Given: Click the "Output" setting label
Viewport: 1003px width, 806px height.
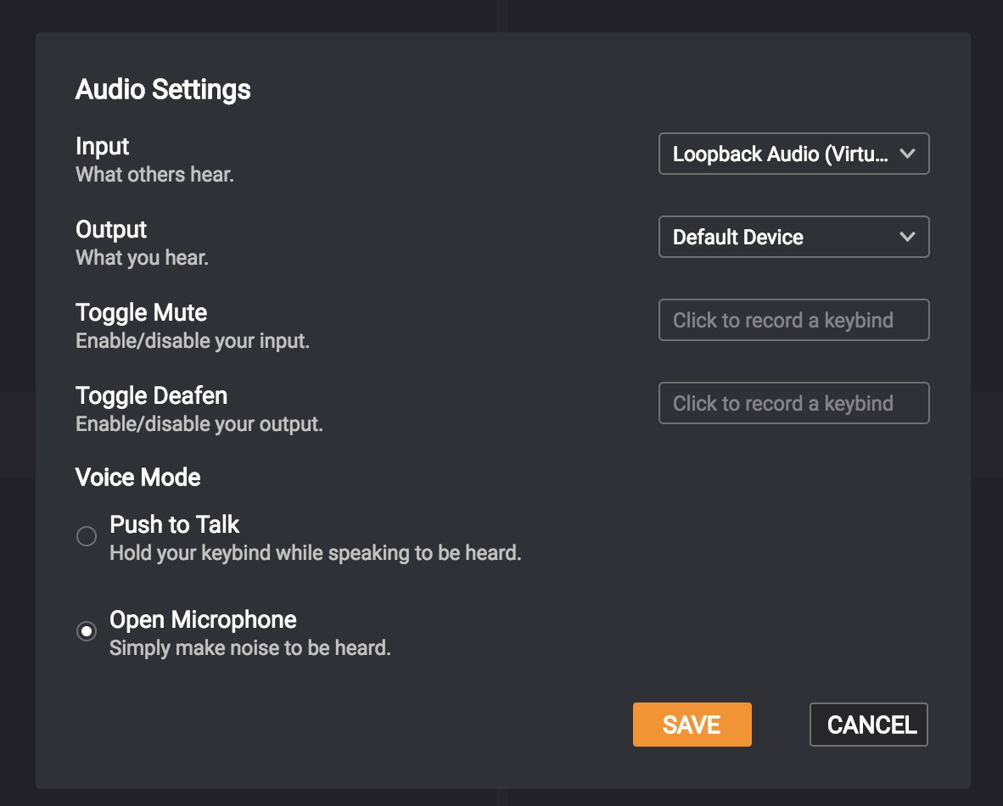Looking at the screenshot, I should [x=111, y=229].
